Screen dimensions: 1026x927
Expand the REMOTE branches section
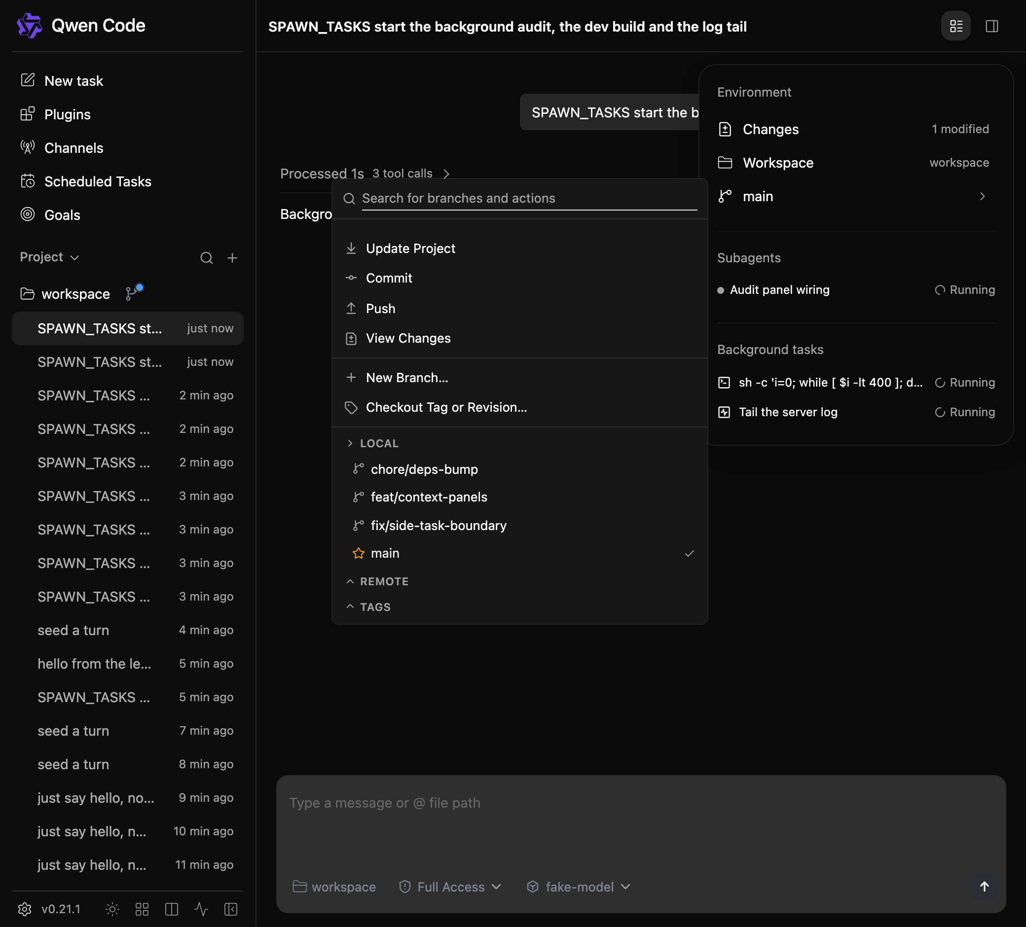coord(377,581)
